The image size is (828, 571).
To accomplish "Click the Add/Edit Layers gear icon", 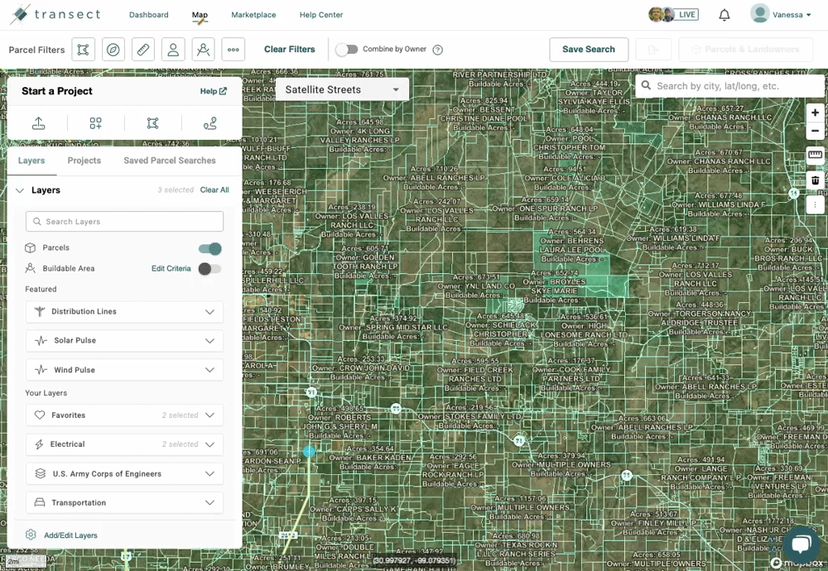I will tap(31, 535).
